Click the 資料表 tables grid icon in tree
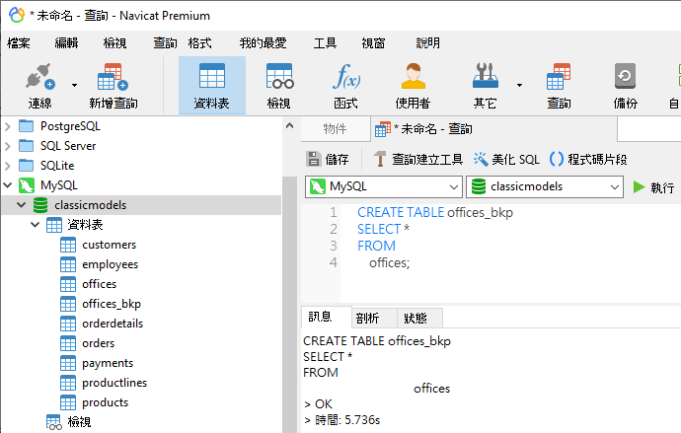The height and width of the screenshot is (433, 681). pos(54,225)
